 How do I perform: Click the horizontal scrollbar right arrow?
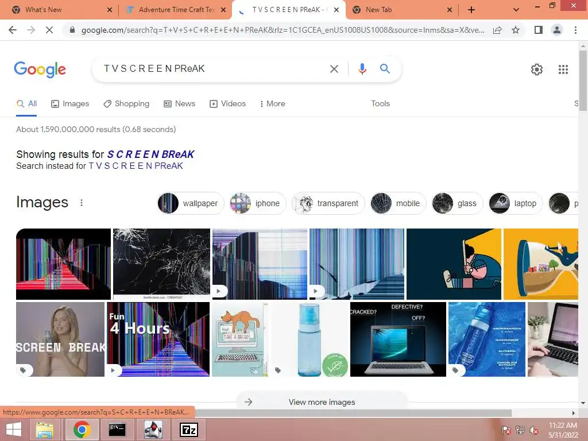573,413
